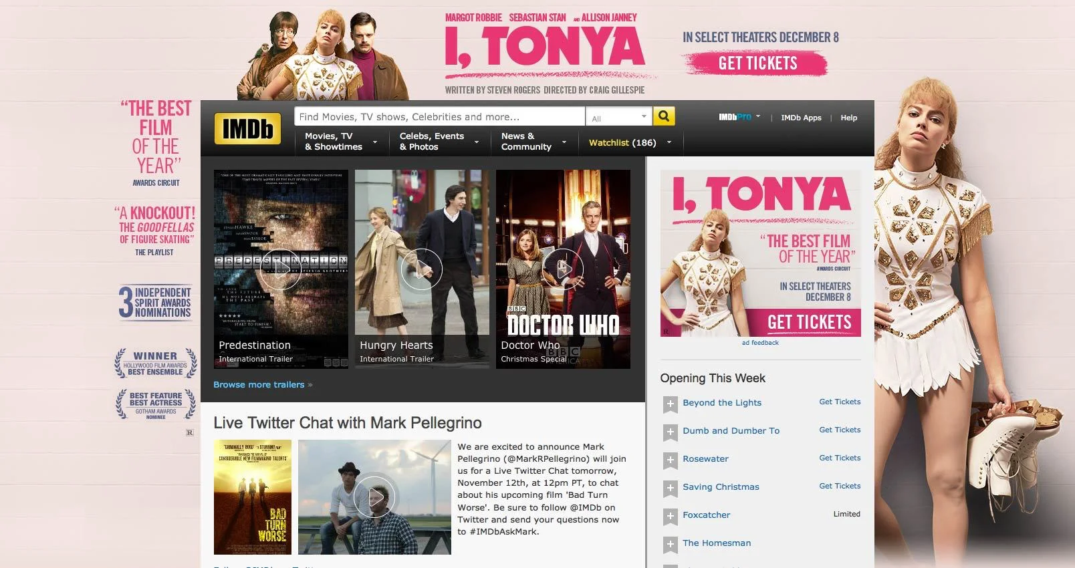Screen dimensions: 1075x568
Task: Add Saving Christmas to watchlist
Action: pyautogui.click(x=670, y=488)
